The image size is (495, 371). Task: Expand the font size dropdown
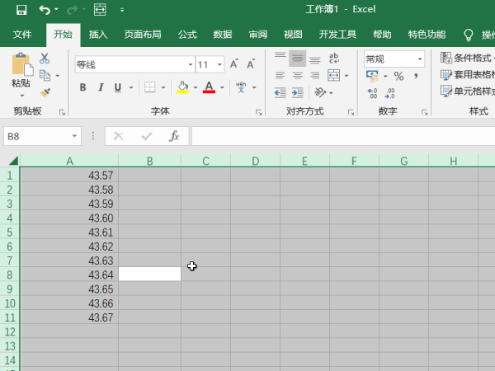coord(220,63)
